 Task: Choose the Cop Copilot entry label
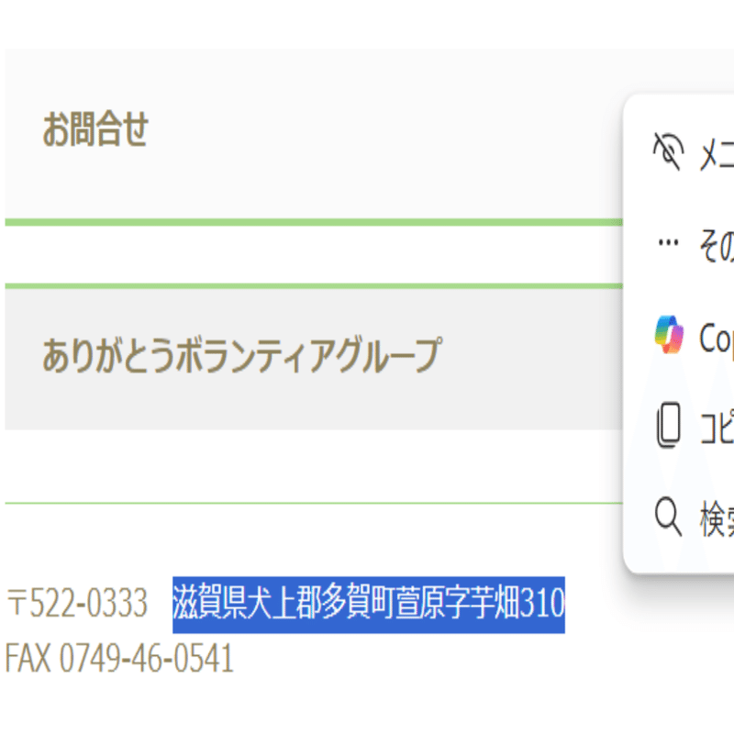tap(717, 337)
